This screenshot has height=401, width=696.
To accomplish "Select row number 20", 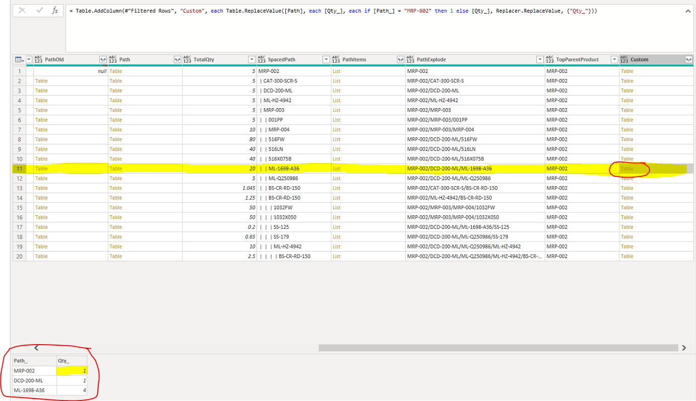I will click(19, 256).
